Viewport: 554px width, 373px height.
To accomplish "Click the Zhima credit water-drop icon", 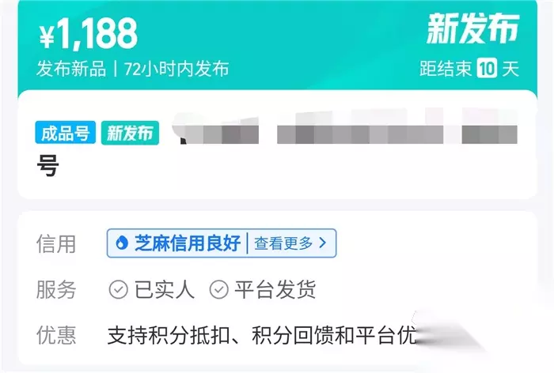I will [x=122, y=243].
